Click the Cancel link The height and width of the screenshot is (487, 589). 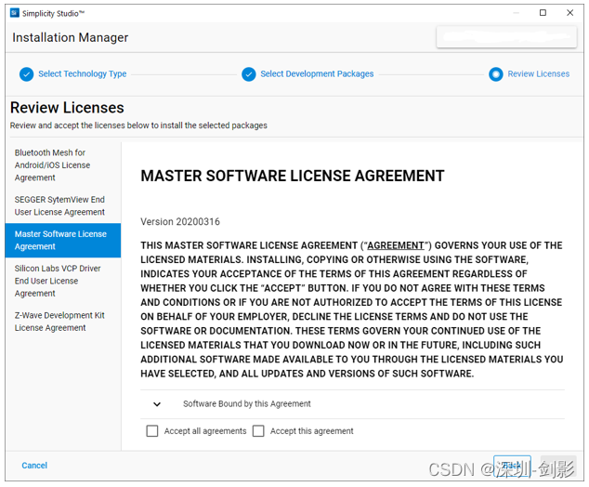[x=34, y=466]
